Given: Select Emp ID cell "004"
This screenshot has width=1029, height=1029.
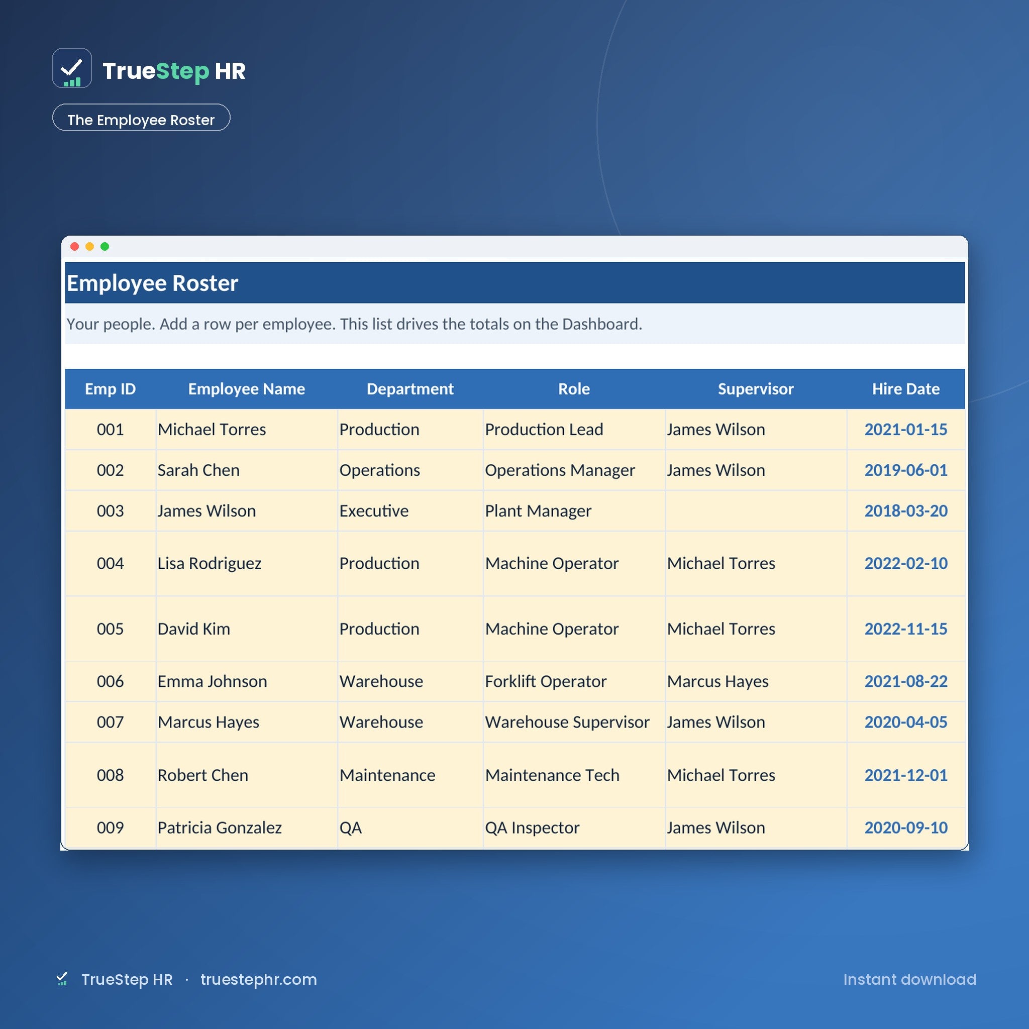Looking at the screenshot, I should pos(110,564).
